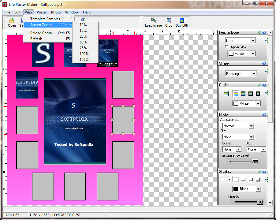
Task: Set screen zoom to 15%
Action: click(x=85, y=31)
